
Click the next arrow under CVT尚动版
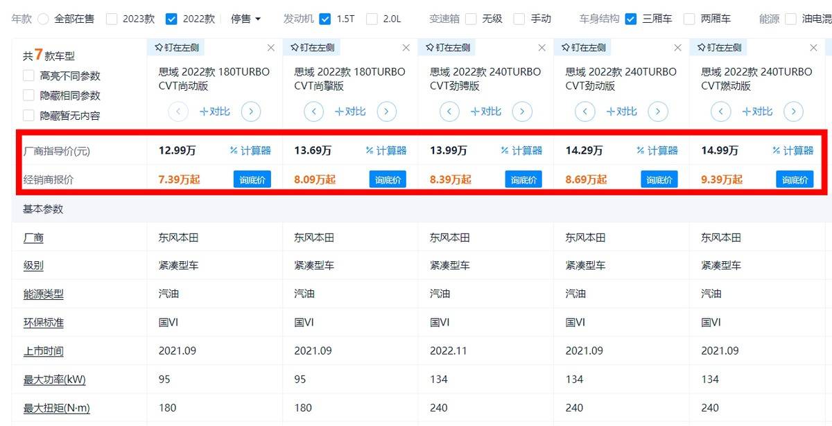tap(251, 111)
